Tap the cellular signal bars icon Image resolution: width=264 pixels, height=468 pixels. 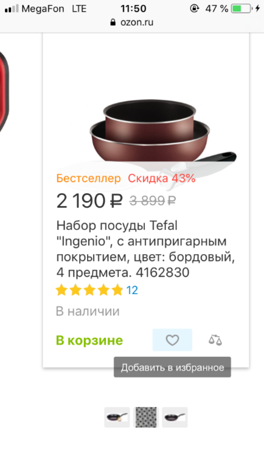12,9
